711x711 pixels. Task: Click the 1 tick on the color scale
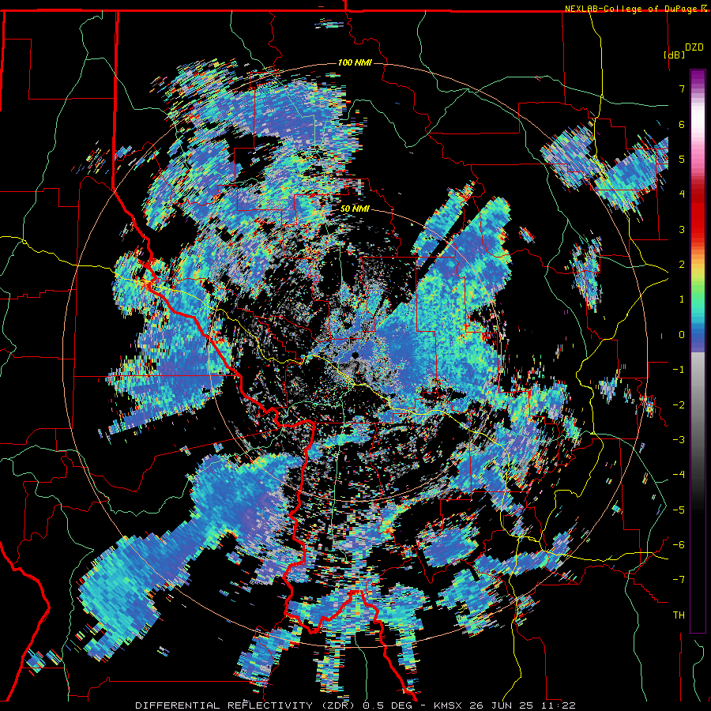point(682,299)
